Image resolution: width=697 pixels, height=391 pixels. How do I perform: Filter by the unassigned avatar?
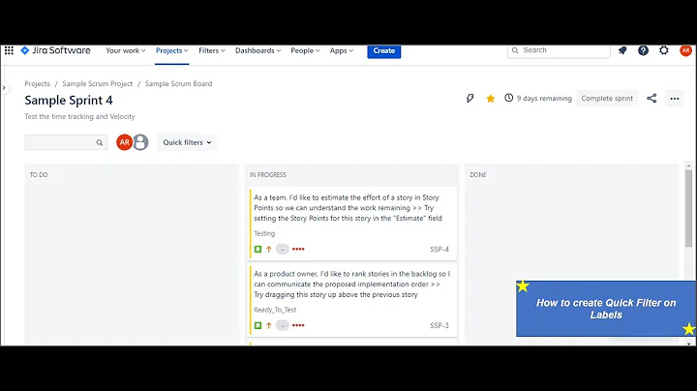[x=140, y=142]
